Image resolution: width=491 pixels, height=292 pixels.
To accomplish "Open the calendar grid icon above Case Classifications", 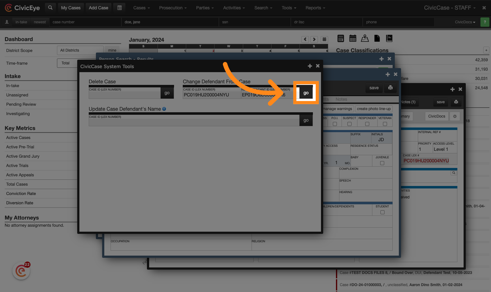I will tap(353, 38).
